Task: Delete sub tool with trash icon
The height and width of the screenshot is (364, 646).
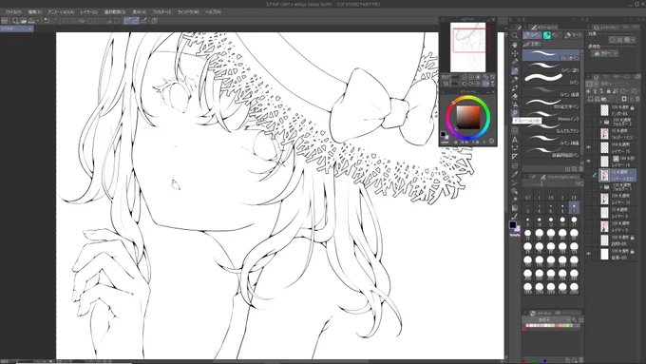Action: coord(580,169)
